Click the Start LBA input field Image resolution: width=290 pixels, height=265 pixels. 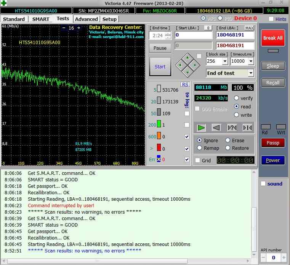[x=193, y=35]
